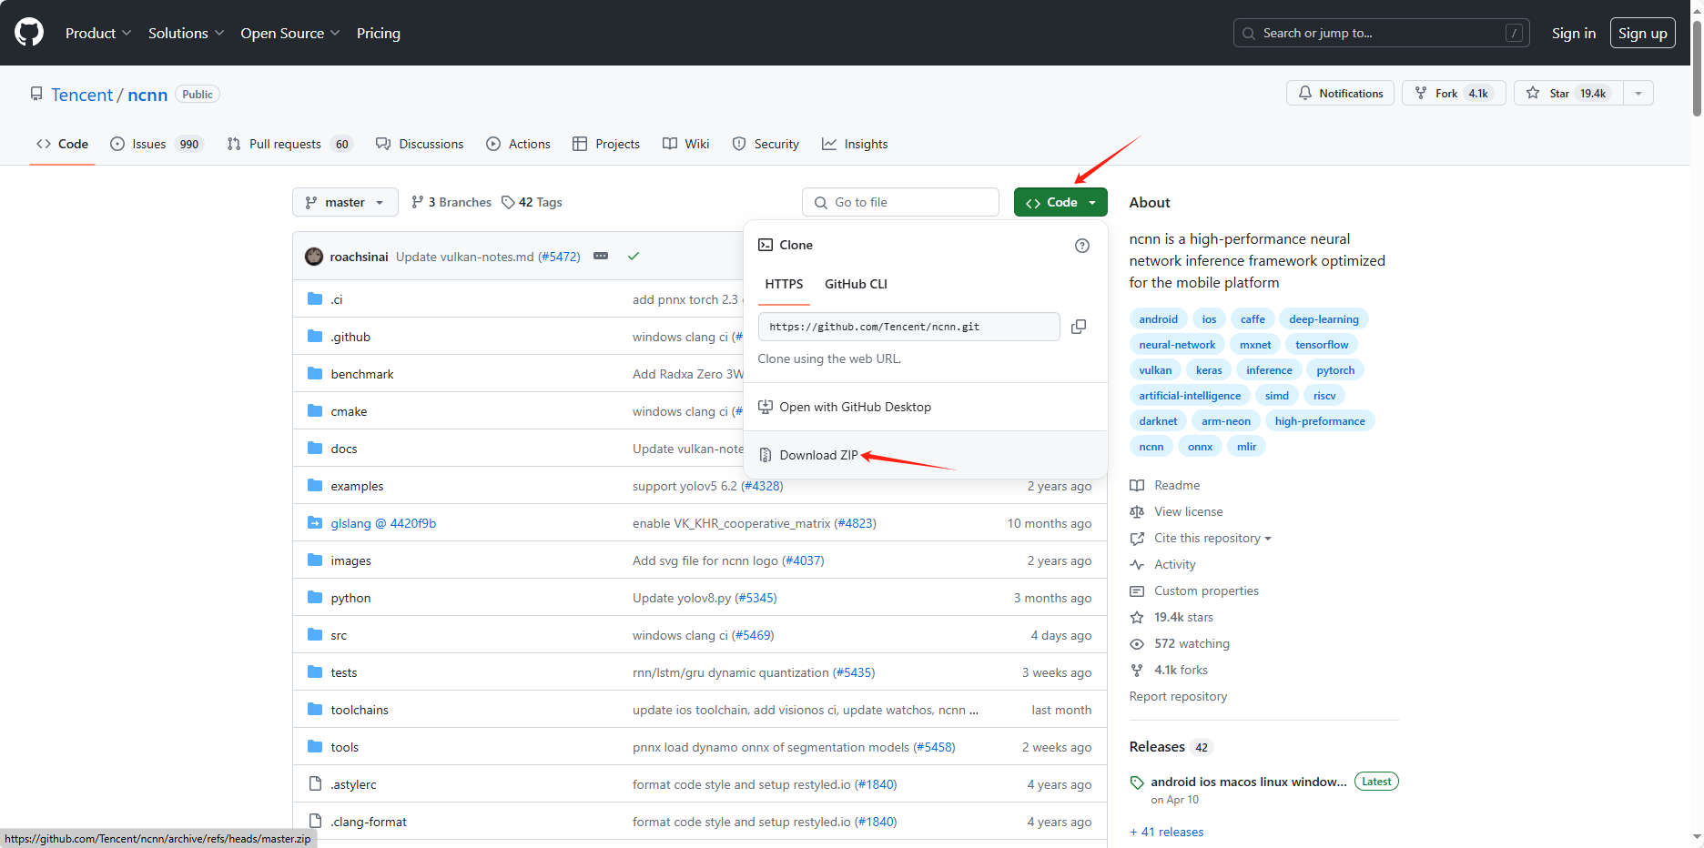Open the Projects tab
Screen dimensions: 1704x848
click(x=606, y=144)
